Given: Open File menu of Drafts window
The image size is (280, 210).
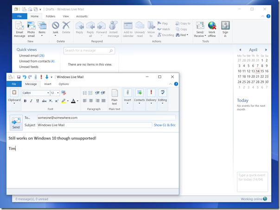Looking at the screenshot, I should [x=19, y=16].
